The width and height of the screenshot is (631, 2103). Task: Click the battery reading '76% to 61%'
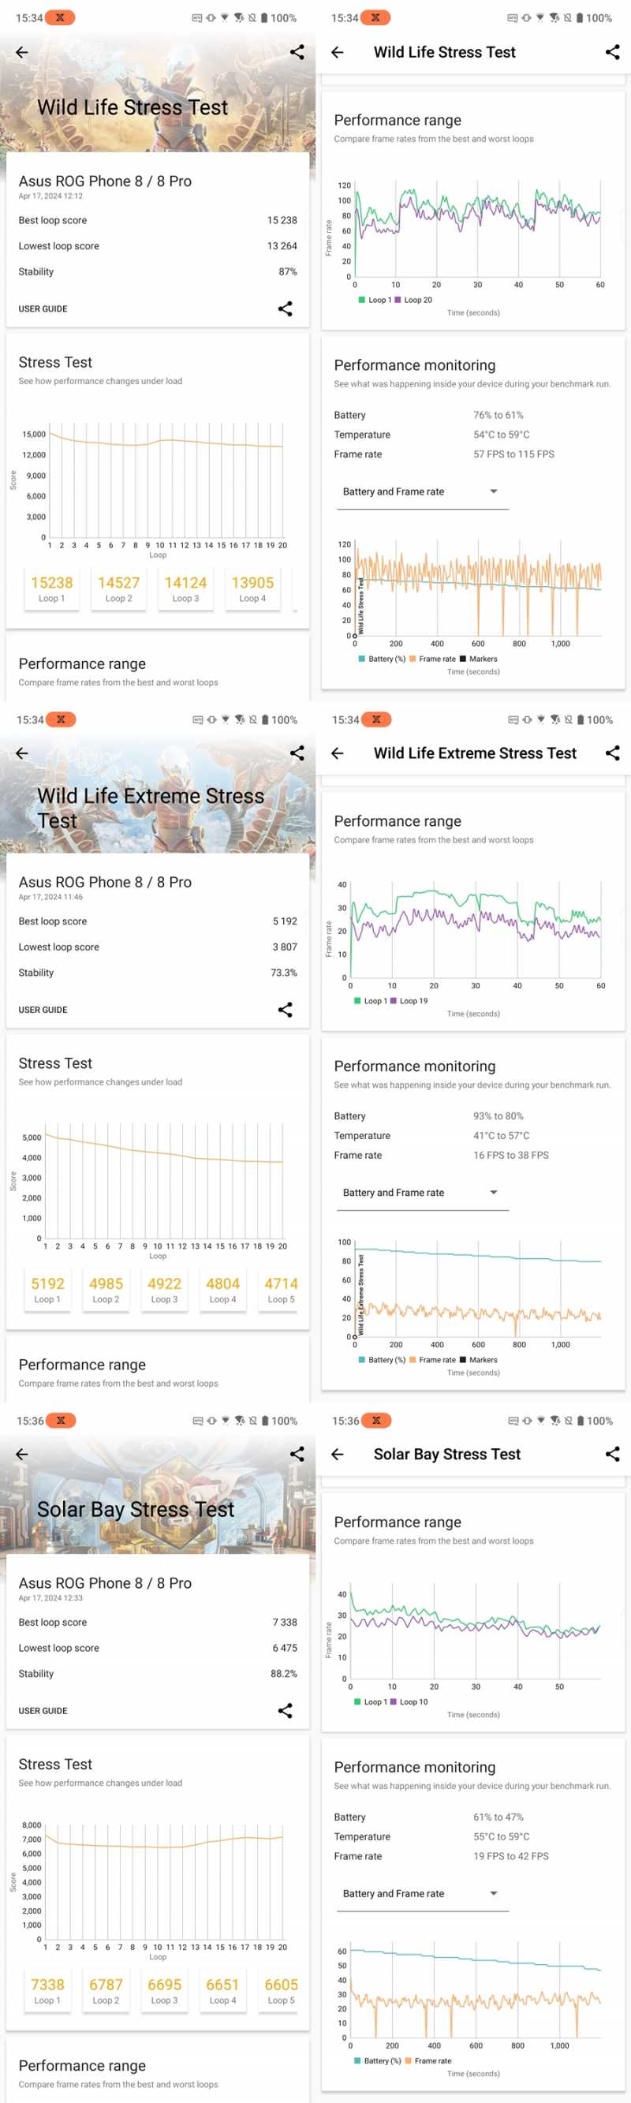point(498,416)
